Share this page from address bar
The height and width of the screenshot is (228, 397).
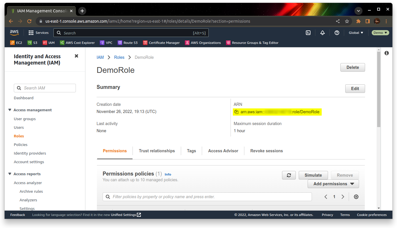[338, 21]
